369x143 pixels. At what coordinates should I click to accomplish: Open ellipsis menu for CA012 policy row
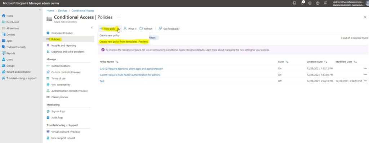(x=365, y=69)
